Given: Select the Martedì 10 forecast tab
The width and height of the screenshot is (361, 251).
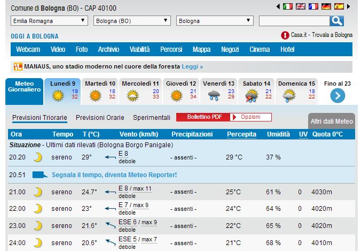Looking at the screenshot, I should click(100, 91).
